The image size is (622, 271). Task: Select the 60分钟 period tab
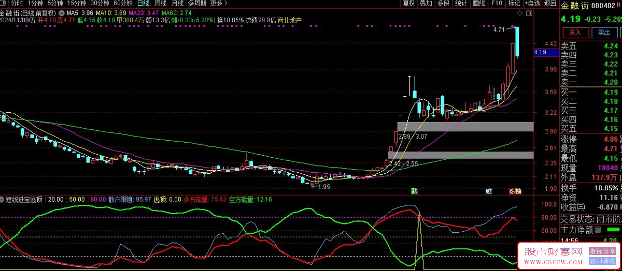tap(122, 4)
